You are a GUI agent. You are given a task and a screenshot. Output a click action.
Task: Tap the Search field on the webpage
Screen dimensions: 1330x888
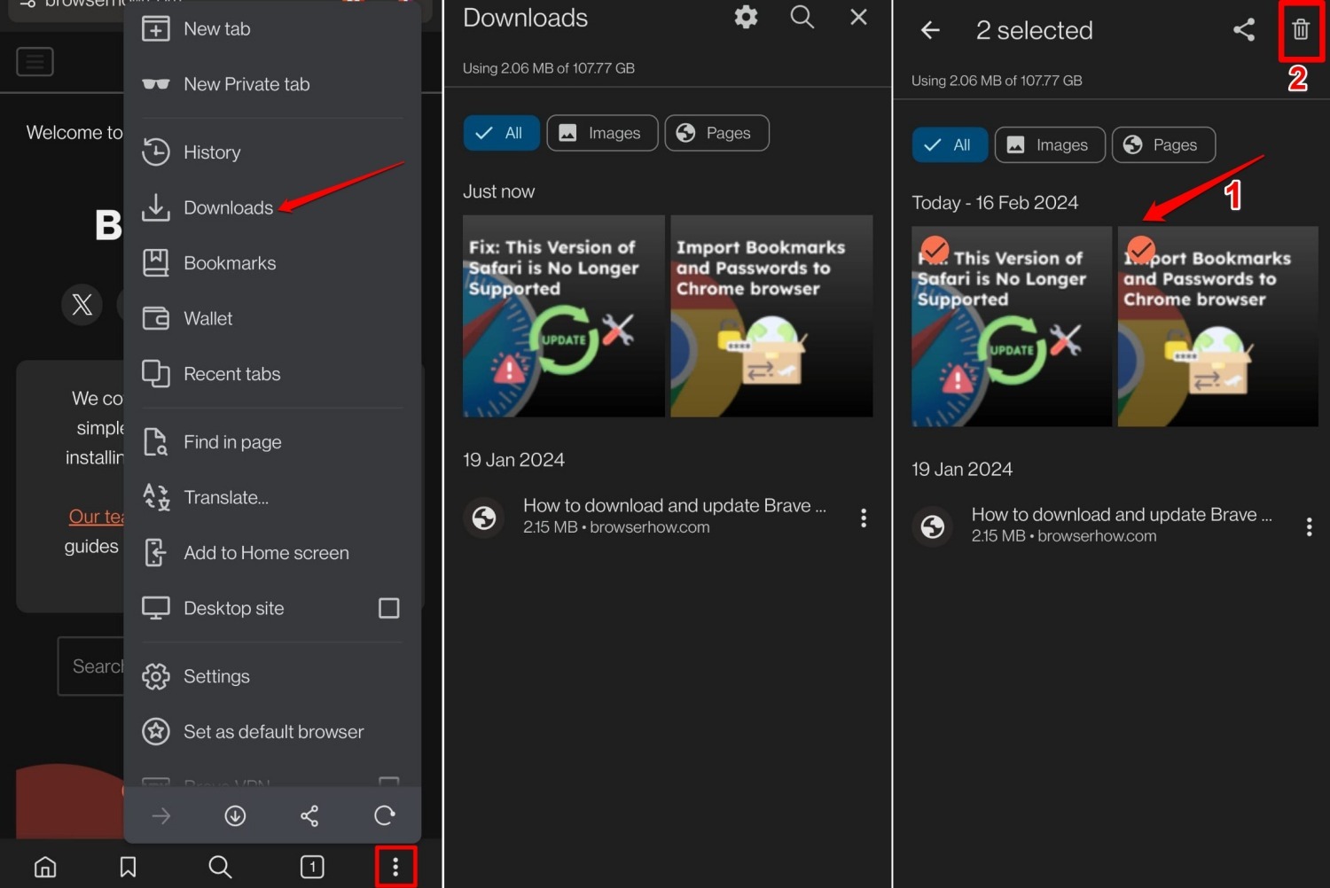91,666
